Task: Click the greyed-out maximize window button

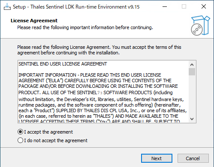Action: (x=184, y=6)
